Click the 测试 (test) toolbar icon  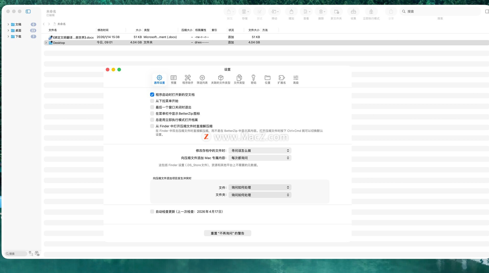pyautogui.click(x=260, y=11)
